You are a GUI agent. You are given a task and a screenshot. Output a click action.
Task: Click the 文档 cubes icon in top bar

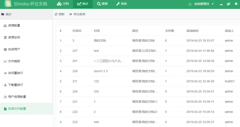click(x=59, y=4)
